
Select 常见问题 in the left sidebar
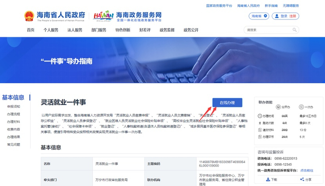click(x=13, y=145)
